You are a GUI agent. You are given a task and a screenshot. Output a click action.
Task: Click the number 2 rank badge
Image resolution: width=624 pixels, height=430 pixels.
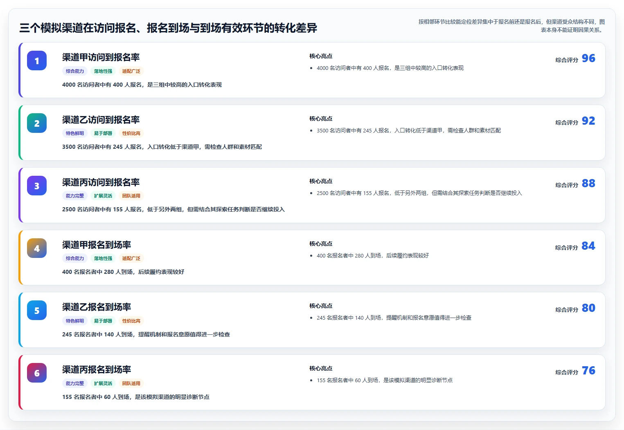(x=37, y=123)
